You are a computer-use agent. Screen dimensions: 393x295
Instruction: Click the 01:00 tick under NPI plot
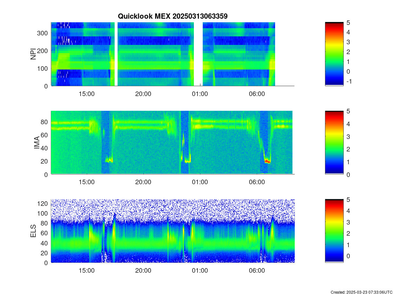(x=200, y=94)
